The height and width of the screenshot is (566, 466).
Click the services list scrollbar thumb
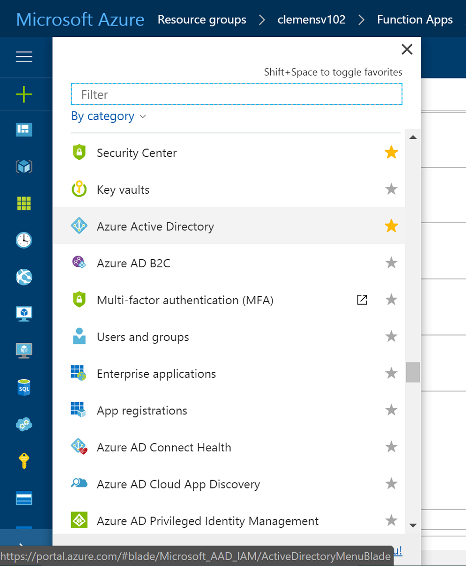point(413,372)
